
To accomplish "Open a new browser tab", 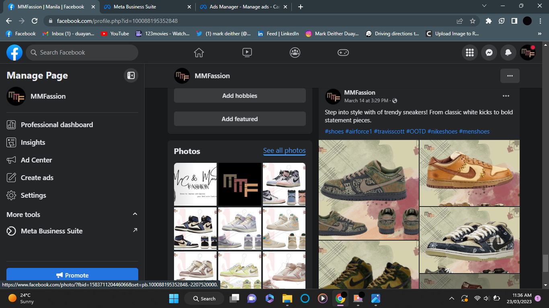I will coord(301,7).
